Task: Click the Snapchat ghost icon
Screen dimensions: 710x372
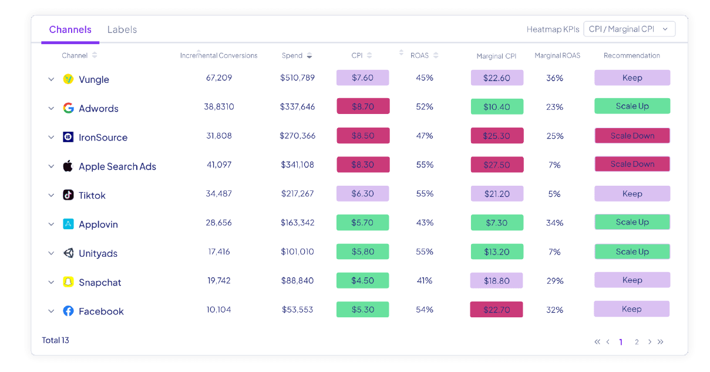Action: (68, 282)
